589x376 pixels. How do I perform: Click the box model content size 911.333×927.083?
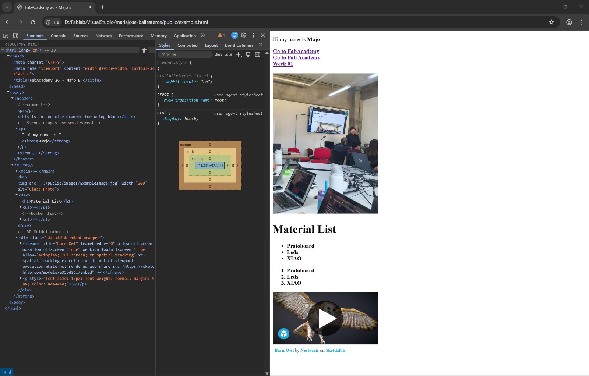[x=210, y=166]
